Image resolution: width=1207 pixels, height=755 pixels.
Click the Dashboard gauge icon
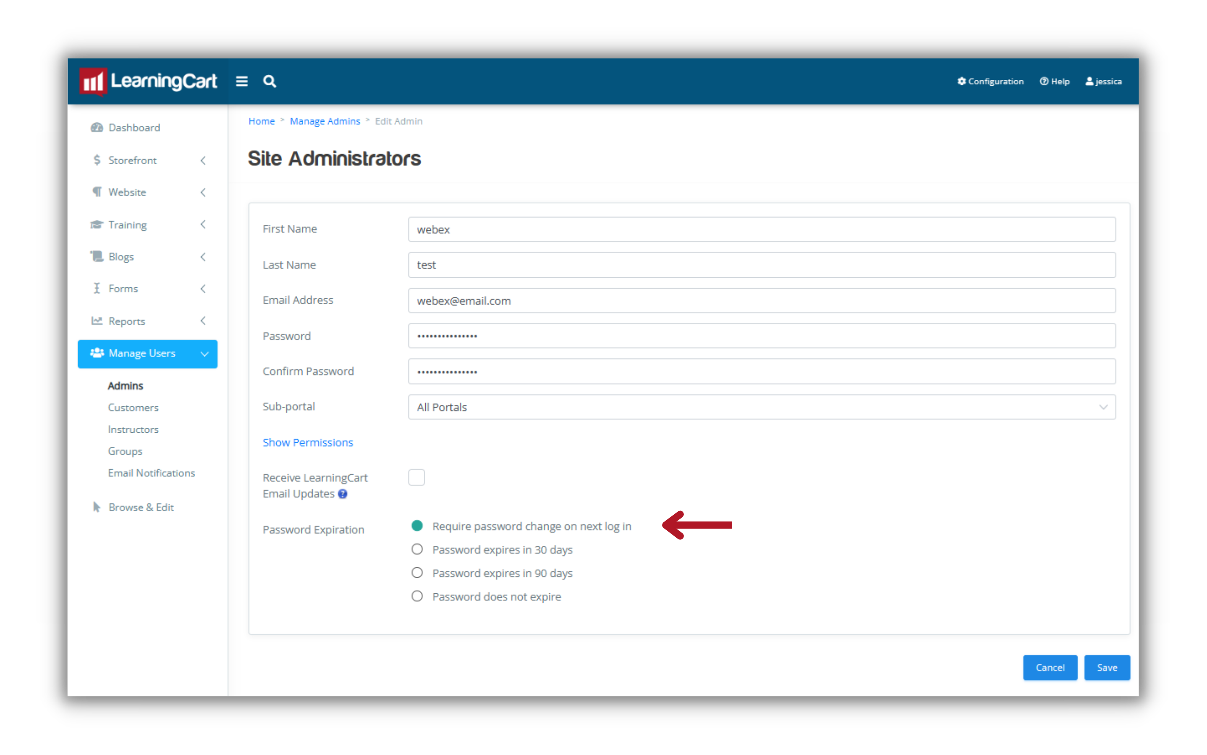[97, 127]
